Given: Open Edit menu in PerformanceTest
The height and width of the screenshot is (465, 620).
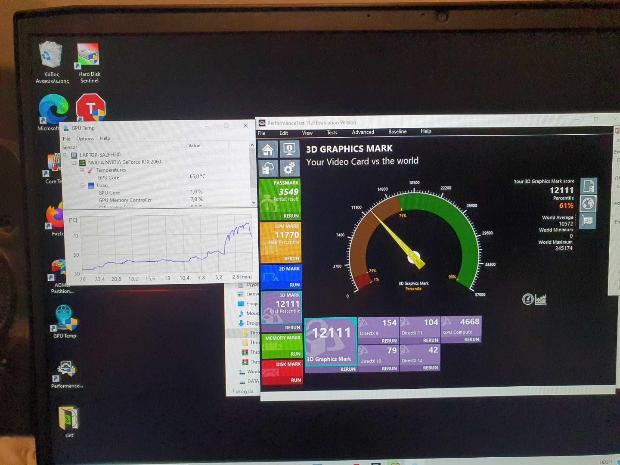Looking at the screenshot, I should click(x=283, y=133).
